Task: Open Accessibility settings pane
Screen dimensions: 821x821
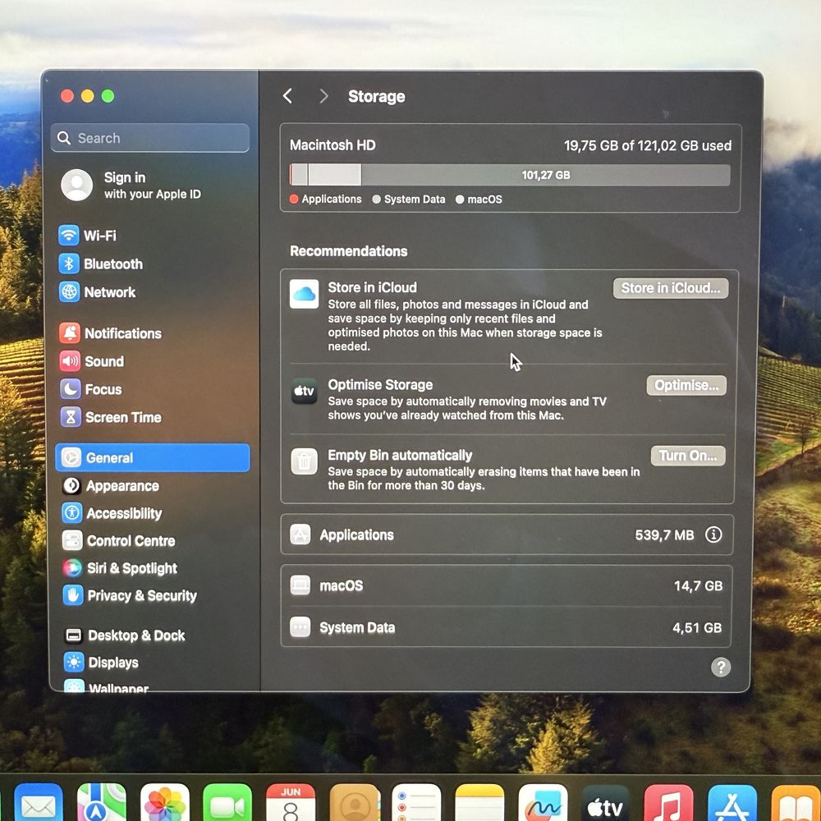Action: click(x=112, y=513)
